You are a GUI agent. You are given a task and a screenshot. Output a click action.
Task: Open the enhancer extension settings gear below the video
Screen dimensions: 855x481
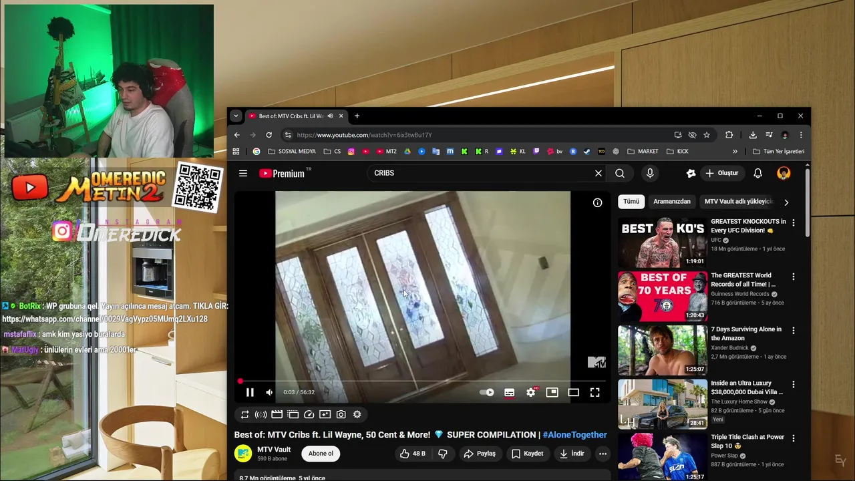357,415
